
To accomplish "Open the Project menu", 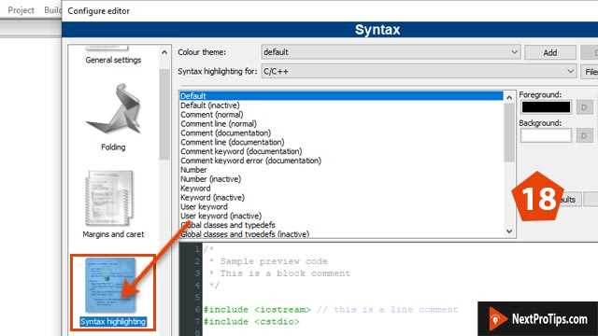I will (x=21, y=10).
